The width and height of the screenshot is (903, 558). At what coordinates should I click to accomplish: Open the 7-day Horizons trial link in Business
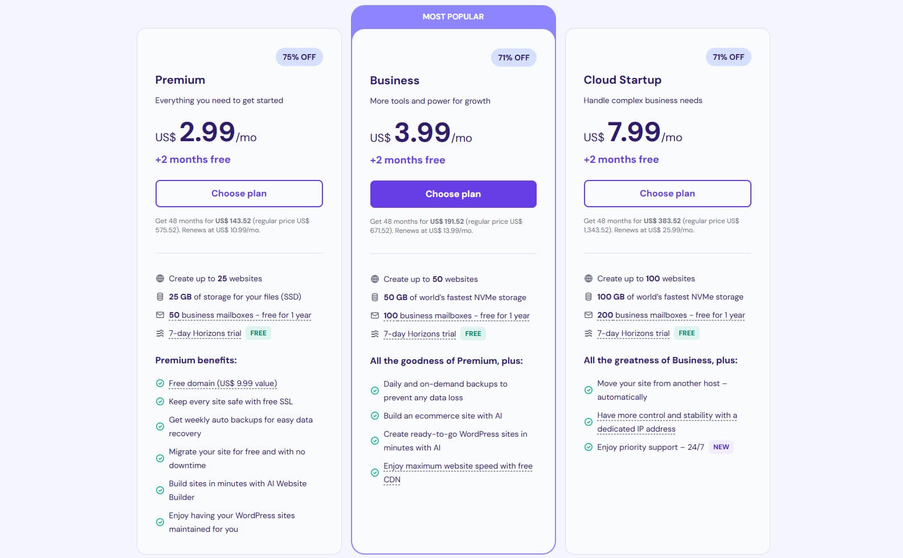coord(419,334)
